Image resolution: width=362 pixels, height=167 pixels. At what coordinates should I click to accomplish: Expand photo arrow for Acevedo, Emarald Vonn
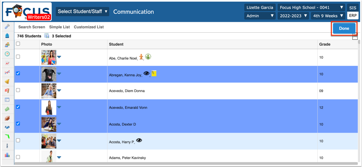point(59,107)
